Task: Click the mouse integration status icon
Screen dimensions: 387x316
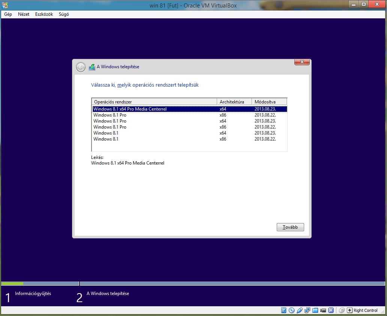Action: tap(342, 310)
